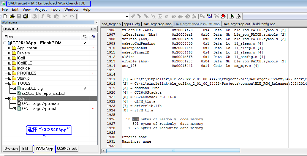Collapse the TOOLS folder
This screenshot has height=156, width=307.
click(x=10, y=83)
